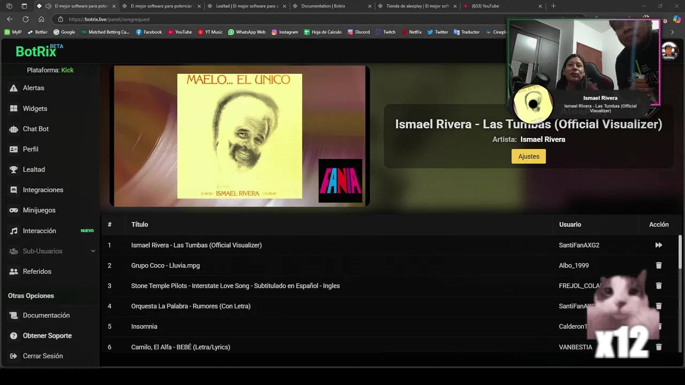Screen dimensions: 685x385
Task: Open the YouTube bookmark
Action: click(180, 32)
